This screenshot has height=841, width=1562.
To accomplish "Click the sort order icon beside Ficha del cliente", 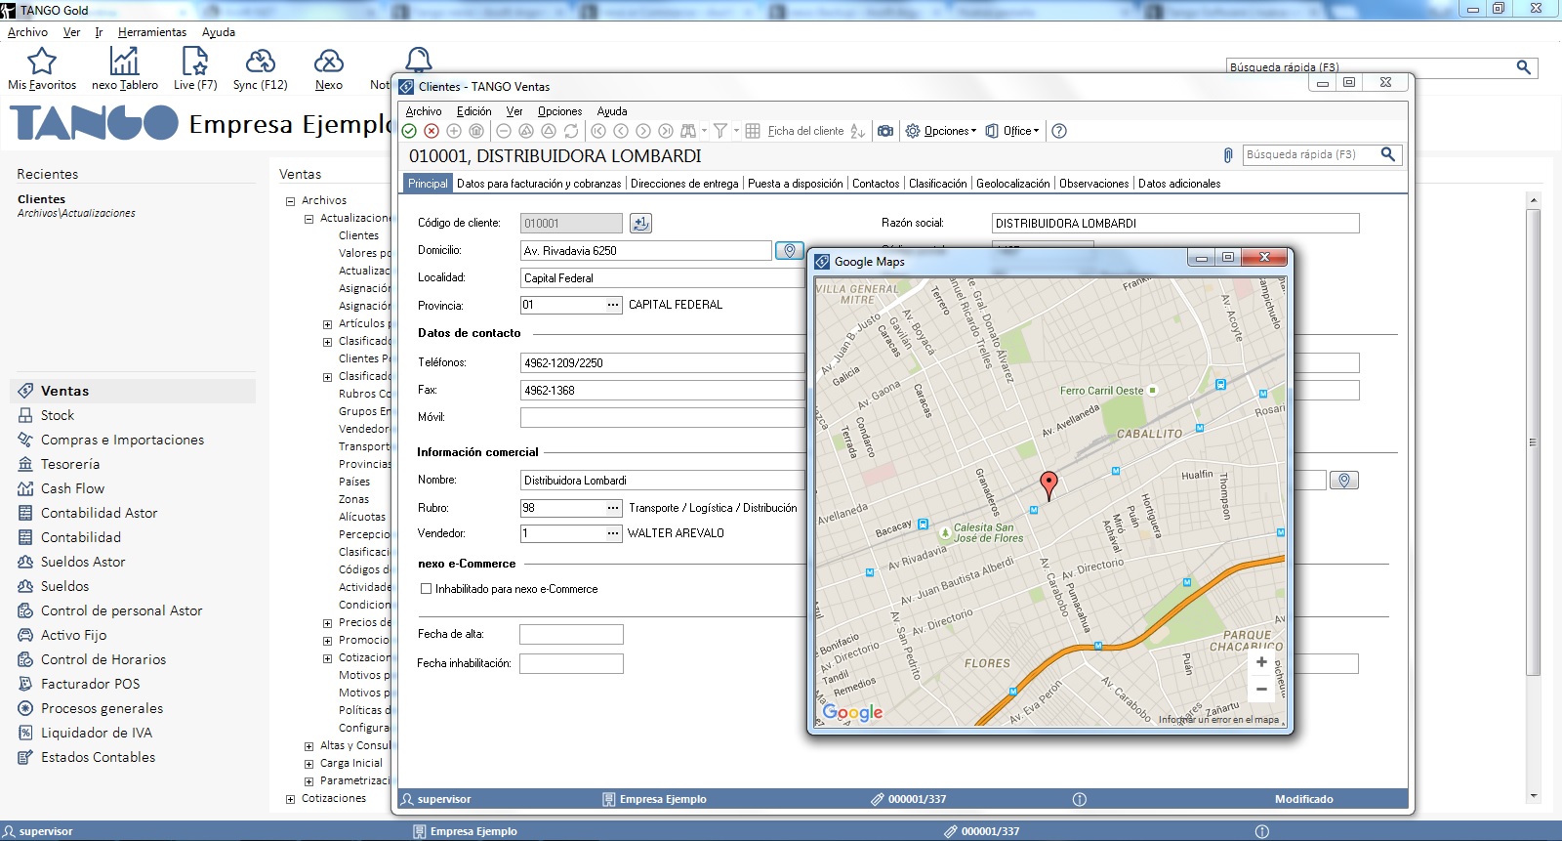I will (857, 131).
